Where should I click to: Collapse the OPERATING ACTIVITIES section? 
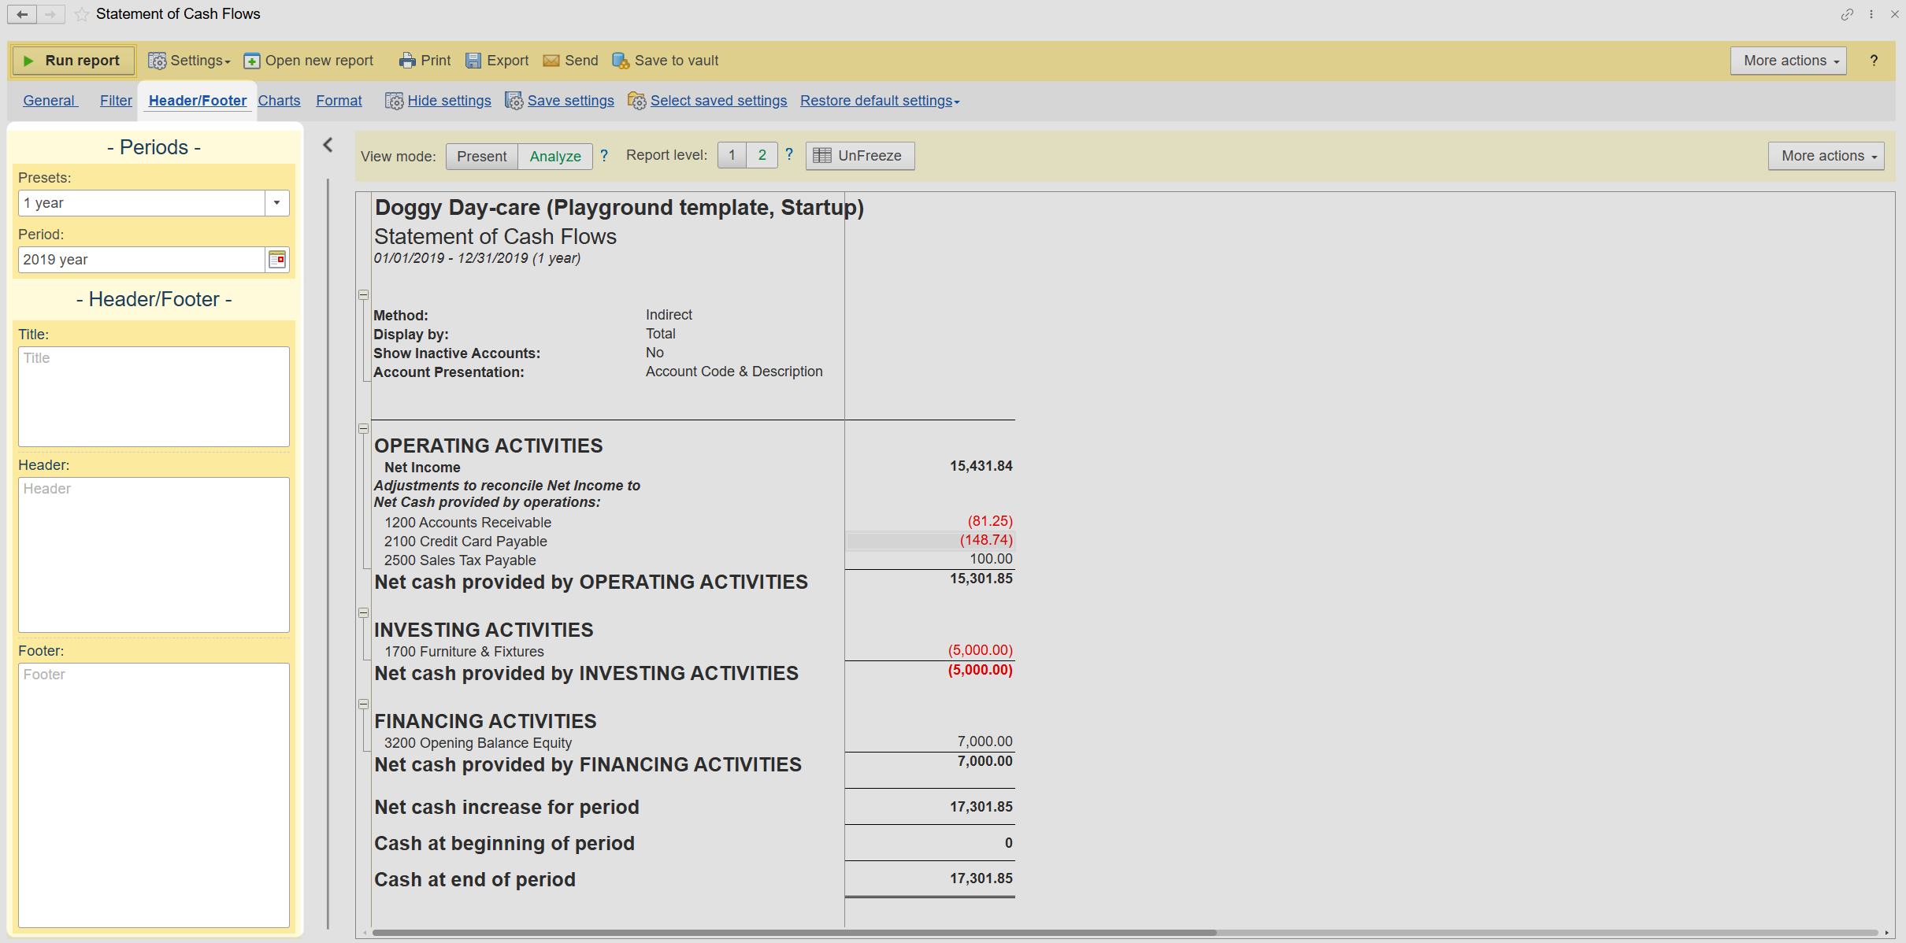point(363,429)
